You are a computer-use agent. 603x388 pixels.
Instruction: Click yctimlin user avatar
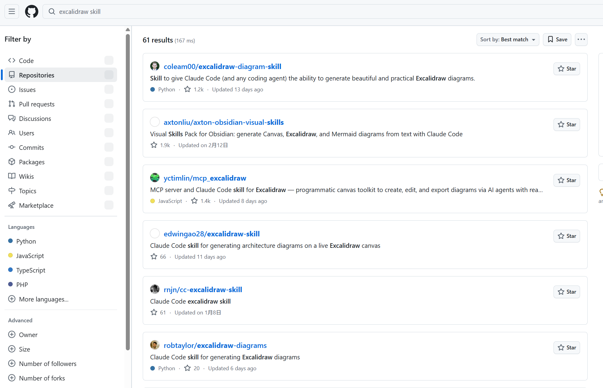[x=155, y=178]
